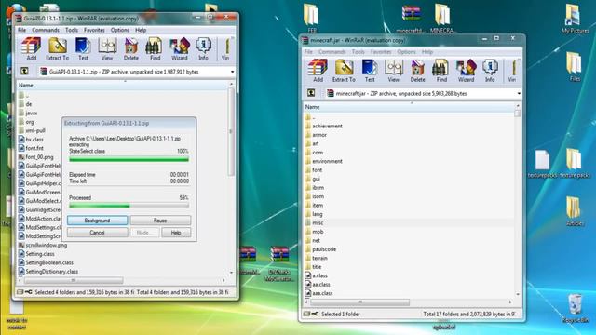Image resolution: width=596 pixels, height=335 pixels.
Task: Select font_00.png in GuiAPI window
Action: point(35,157)
